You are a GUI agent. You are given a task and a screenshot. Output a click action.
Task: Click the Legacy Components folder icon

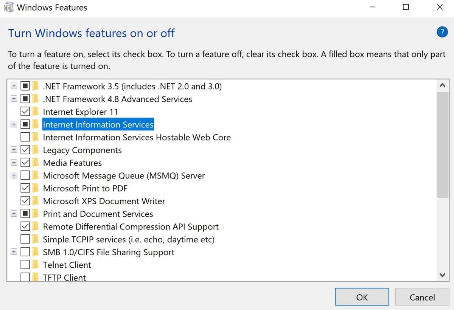click(x=36, y=150)
